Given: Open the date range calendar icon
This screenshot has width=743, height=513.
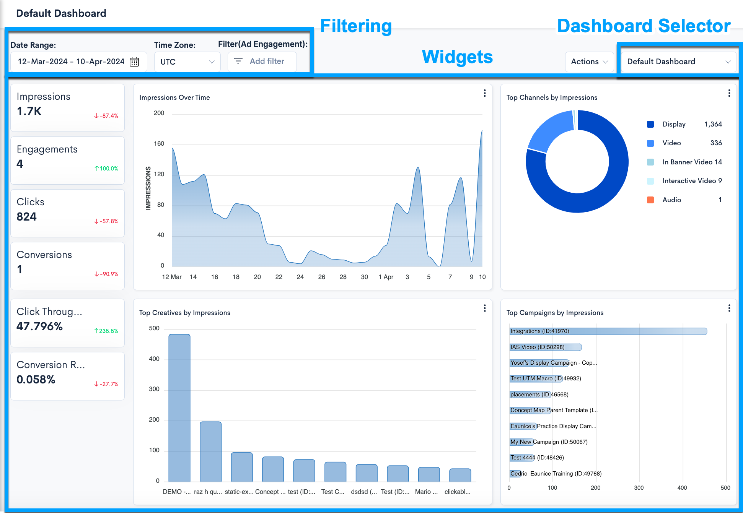Looking at the screenshot, I should point(134,62).
